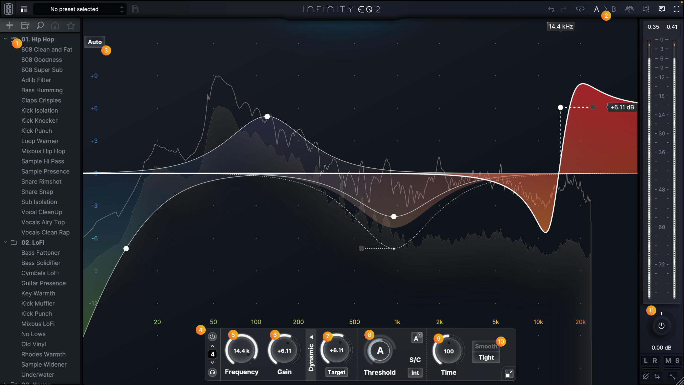Open plugin settings with the sliders icon

coord(645,9)
